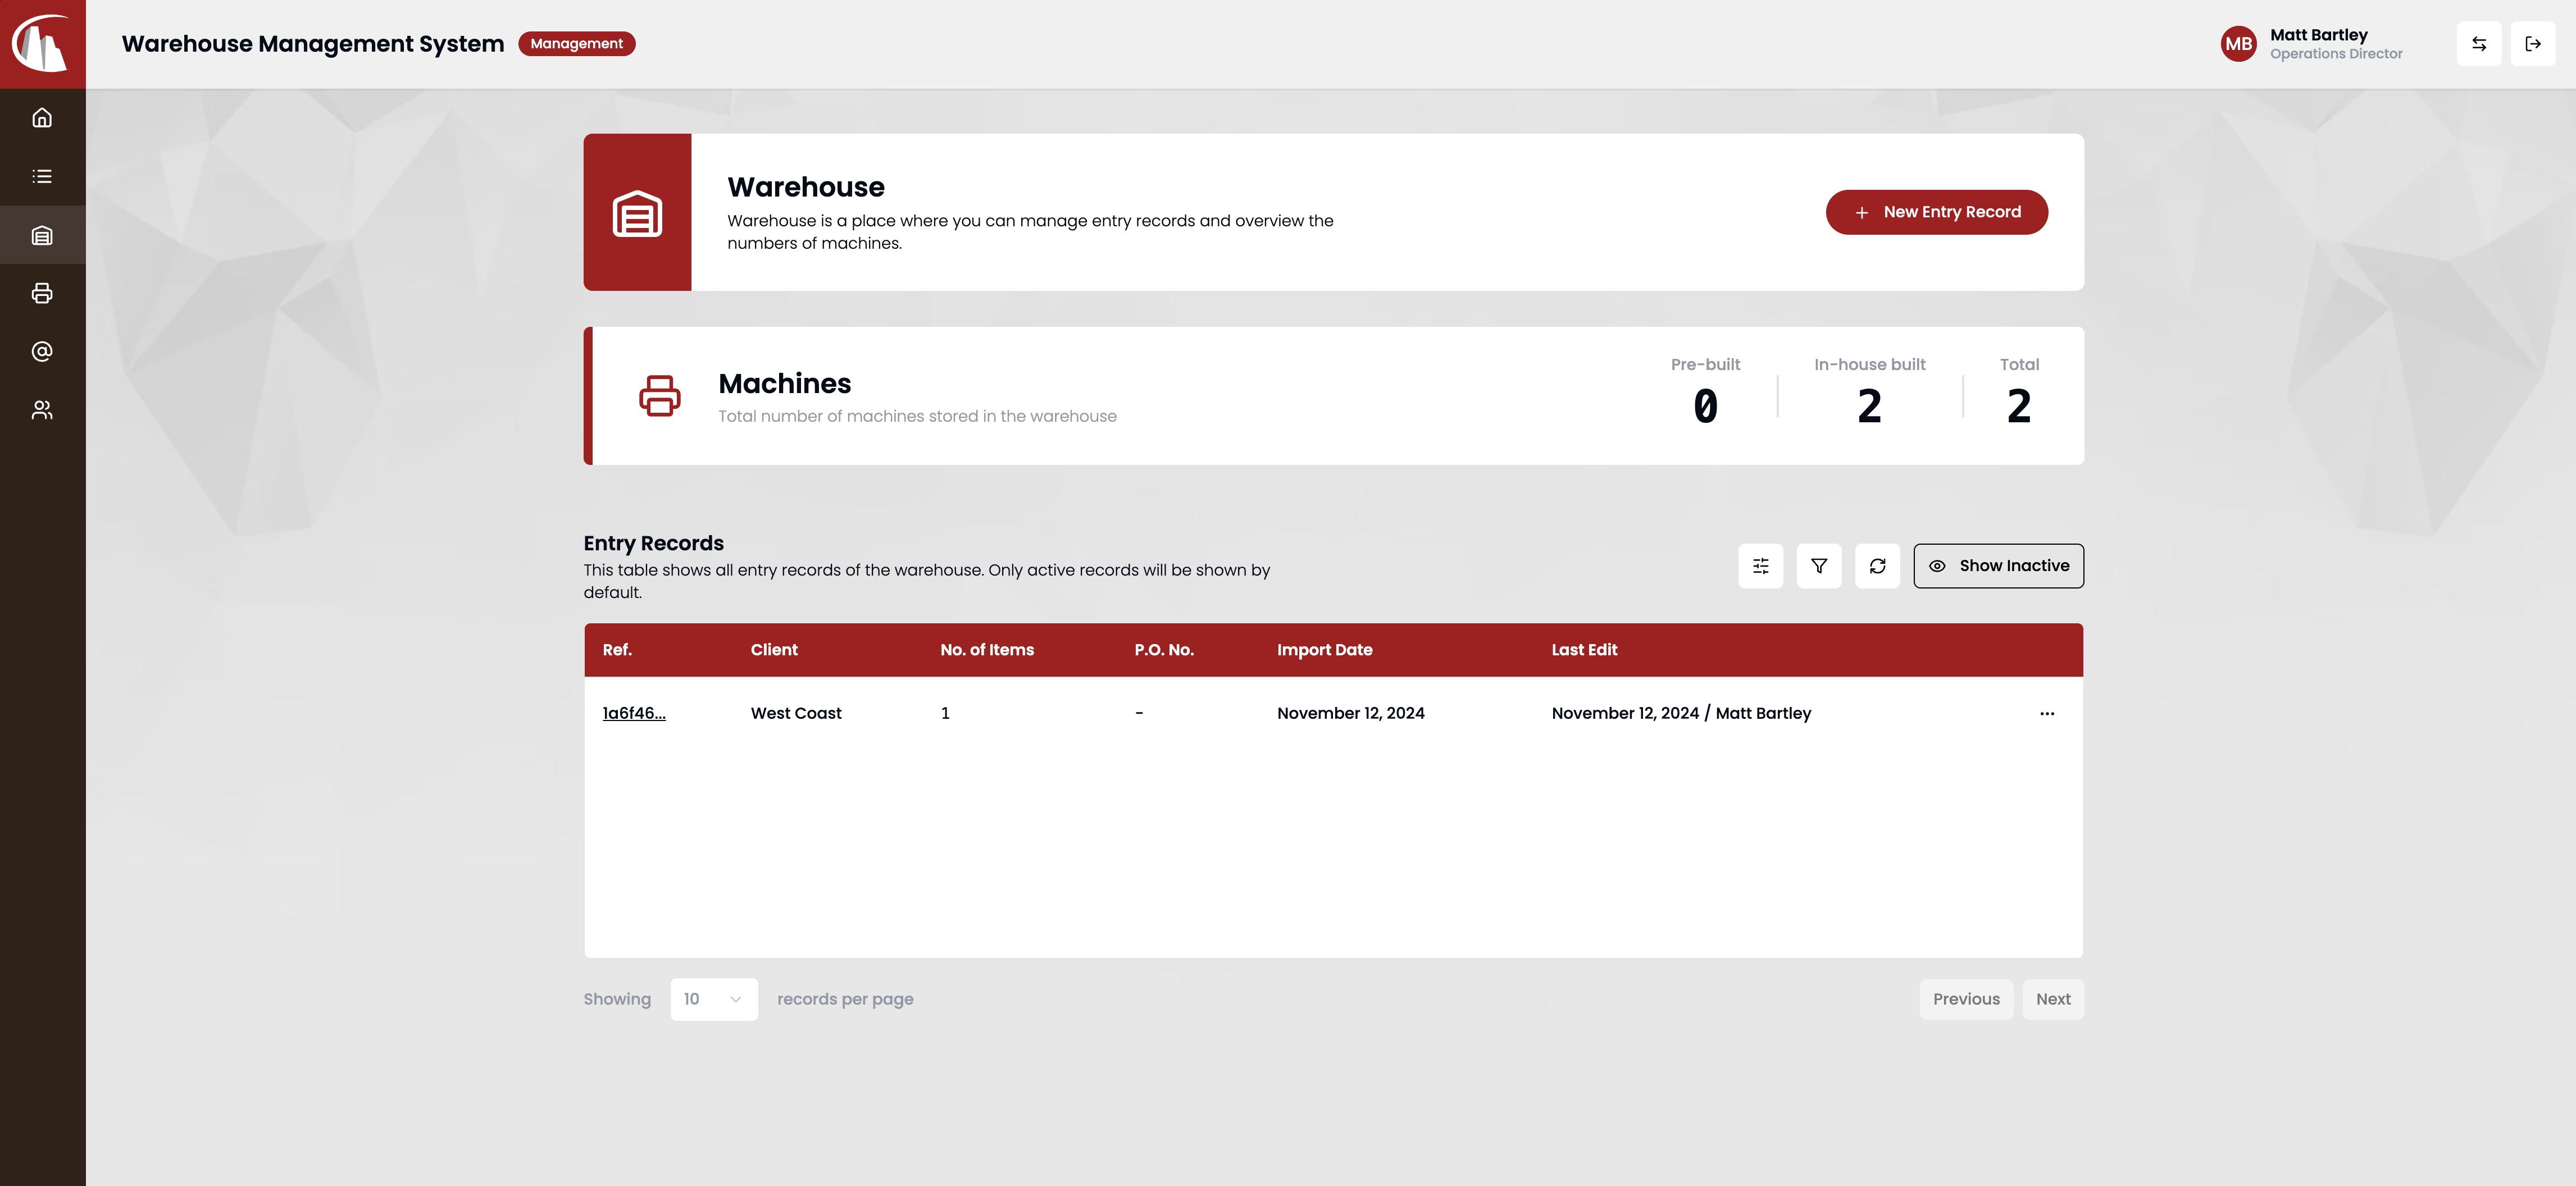The height and width of the screenshot is (1186, 2576).
Task: Click the Last Edit column header
Action: tap(1584, 650)
